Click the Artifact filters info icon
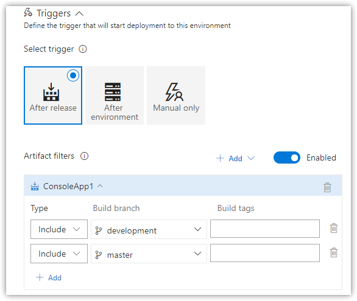Image resolution: width=357 pixels, height=301 pixels. [84, 156]
